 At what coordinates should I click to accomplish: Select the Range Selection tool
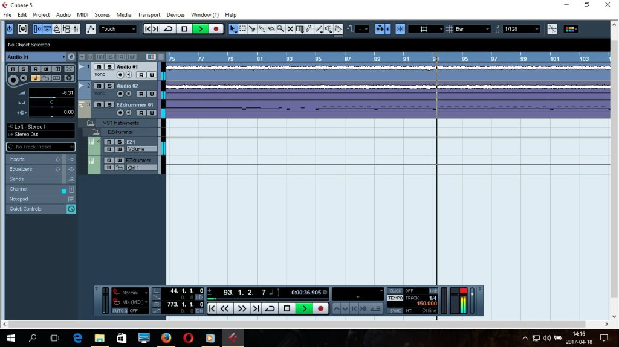tap(243, 29)
